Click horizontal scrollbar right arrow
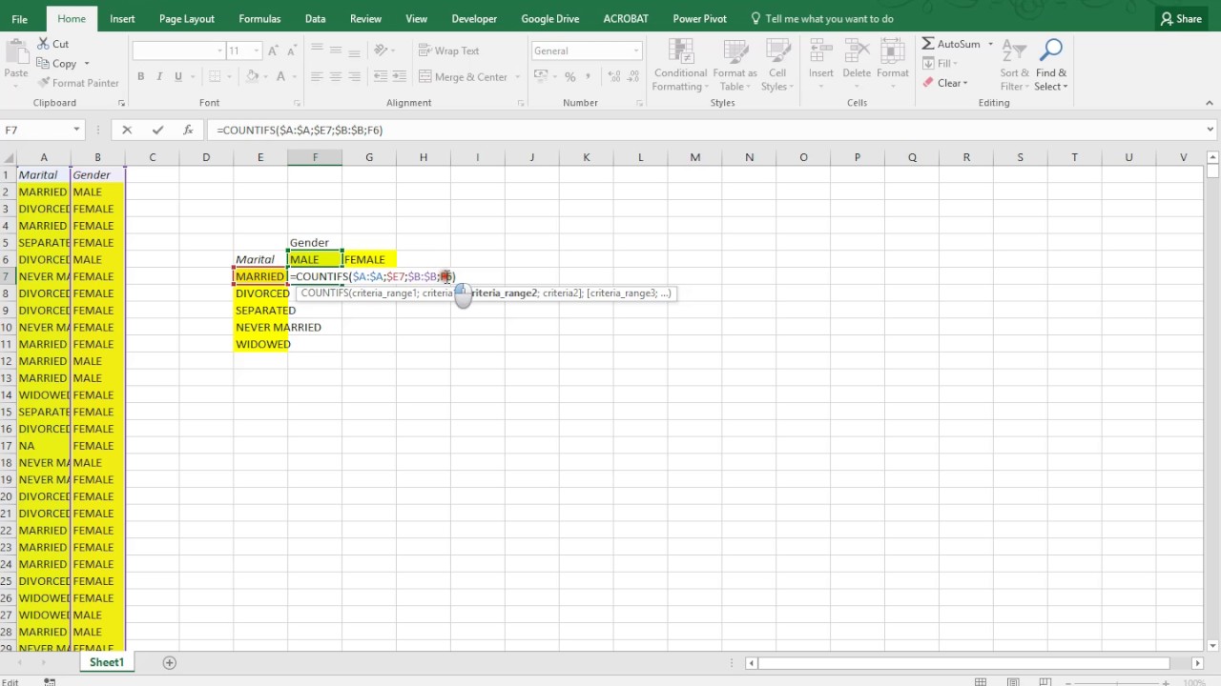This screenshot has height=686, width=1221. tap(1198, 663)
